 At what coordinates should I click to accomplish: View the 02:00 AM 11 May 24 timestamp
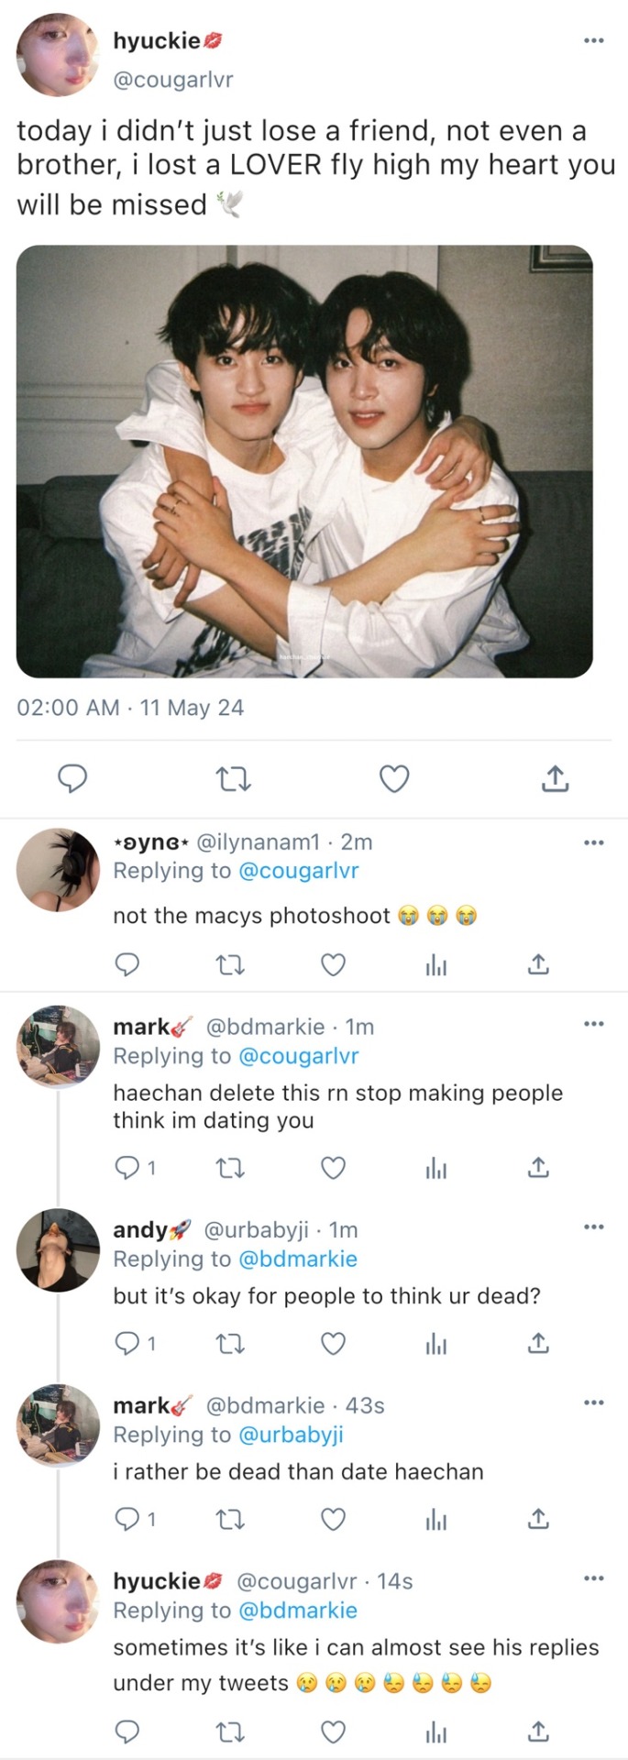pyautogui.click(x=130, y=708)
